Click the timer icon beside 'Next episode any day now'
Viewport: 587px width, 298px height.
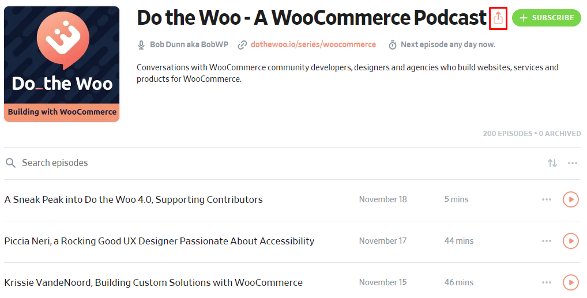(x=393, y=44)
